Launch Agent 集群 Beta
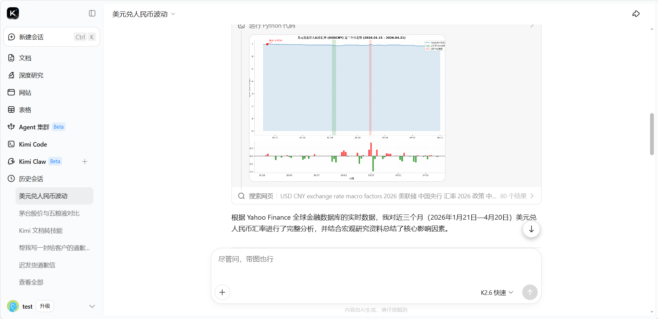The image size is (658, 319). [x=34, y=127]
